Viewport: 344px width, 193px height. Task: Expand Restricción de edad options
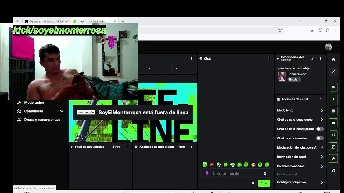coord(322,157)
